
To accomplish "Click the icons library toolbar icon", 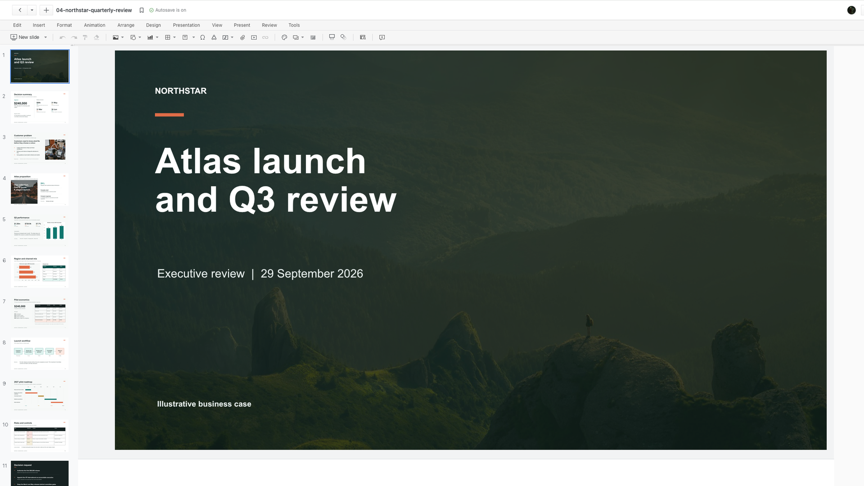I will pos(214,37).
